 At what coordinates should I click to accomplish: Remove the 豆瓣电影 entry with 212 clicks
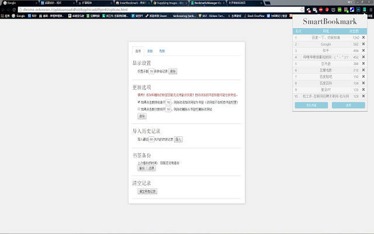tap(363, 70)
